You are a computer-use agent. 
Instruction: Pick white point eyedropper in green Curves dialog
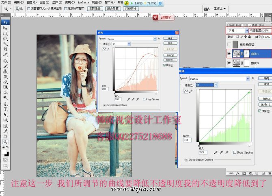coord(227,152)
